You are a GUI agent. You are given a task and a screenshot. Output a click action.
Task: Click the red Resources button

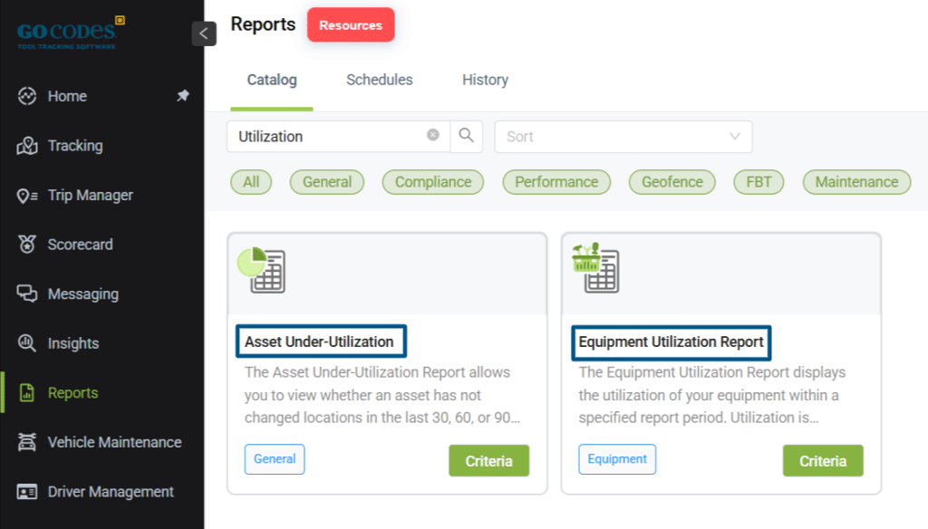351,25
